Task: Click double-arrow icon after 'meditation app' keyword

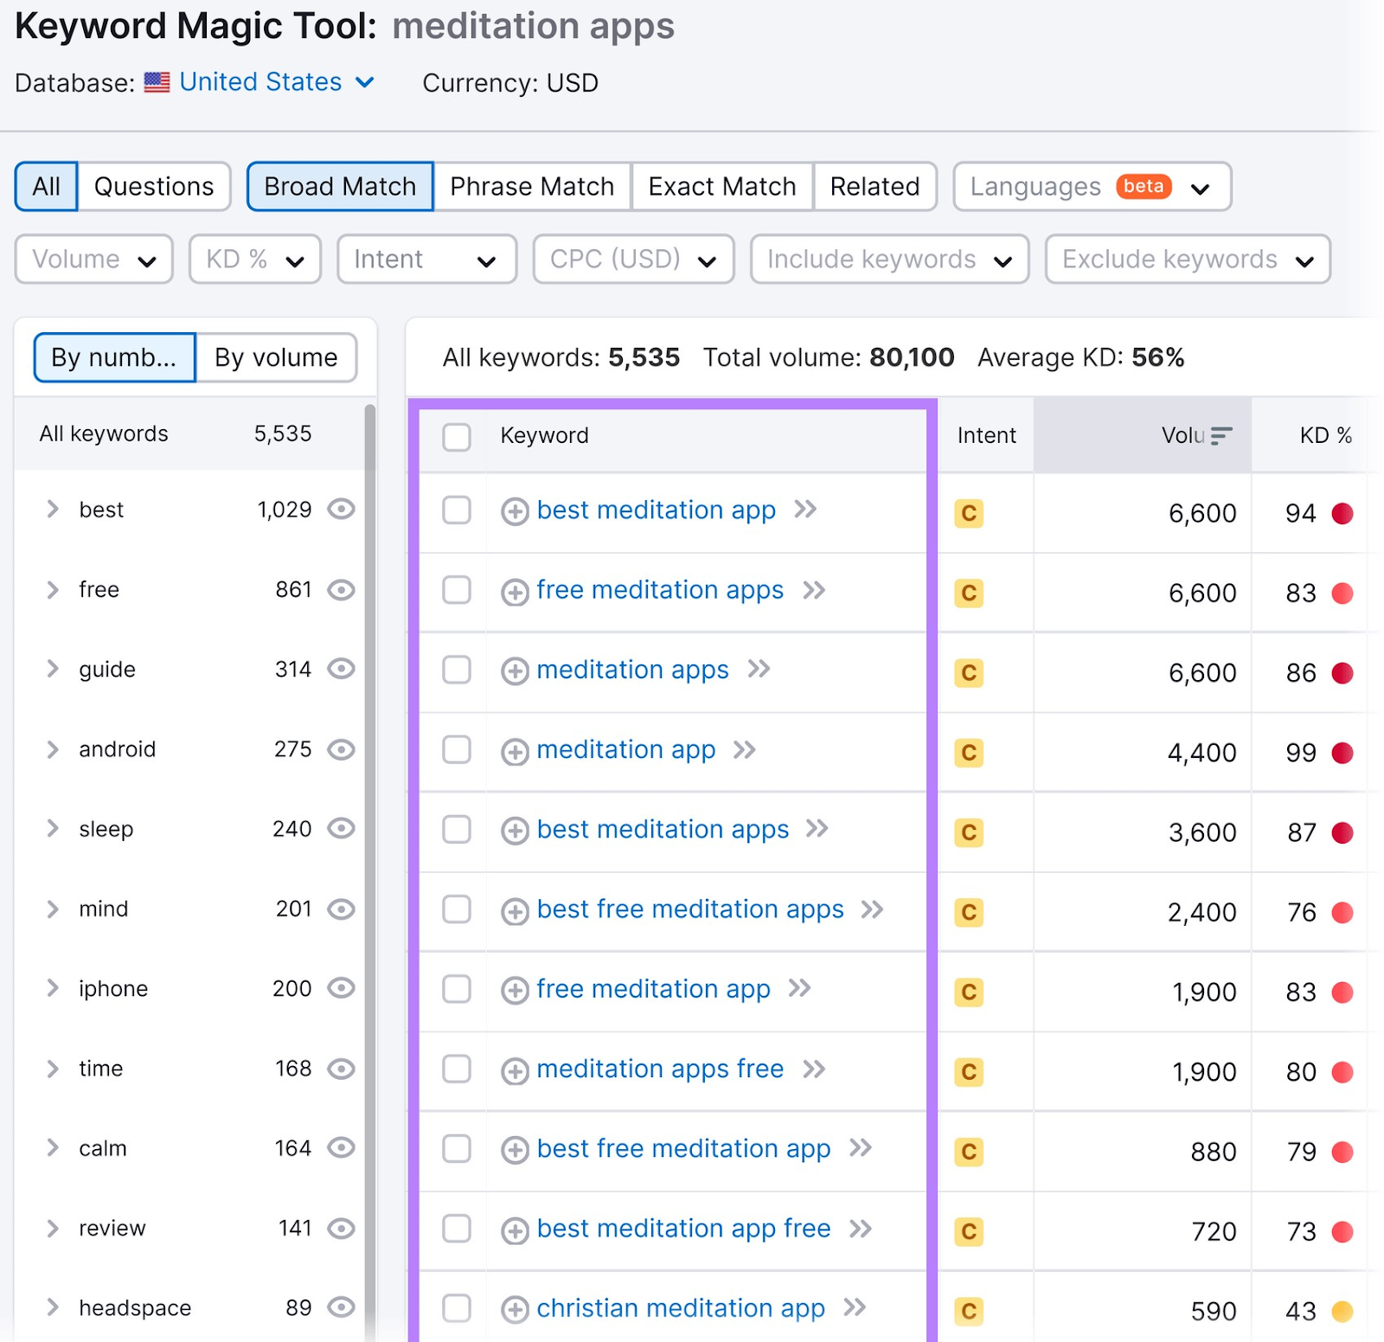Action: (745, 749)
